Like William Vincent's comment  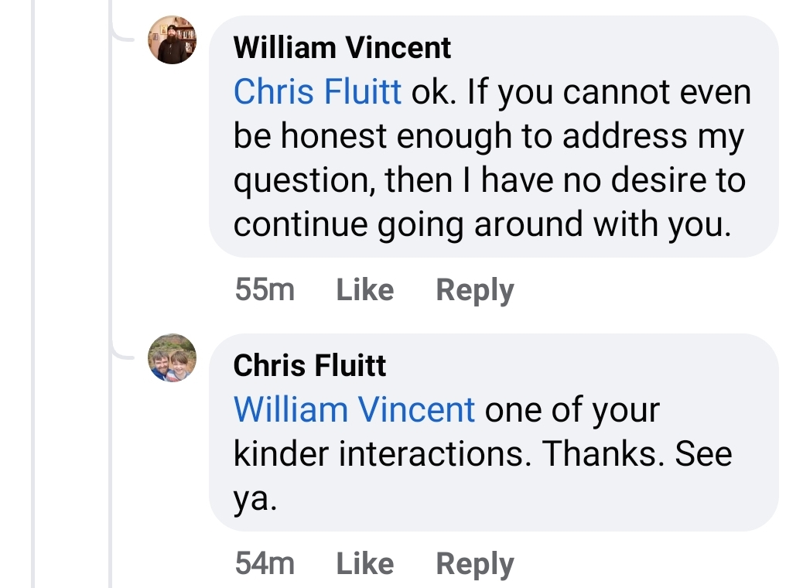(365, 290)
